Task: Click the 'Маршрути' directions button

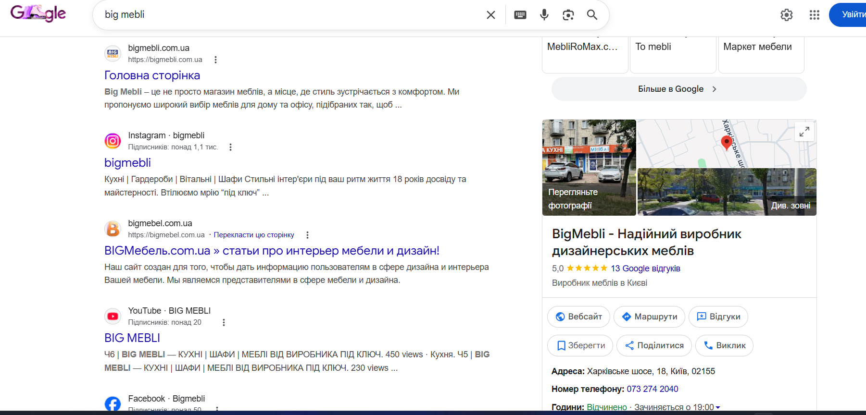Action: 649,317
